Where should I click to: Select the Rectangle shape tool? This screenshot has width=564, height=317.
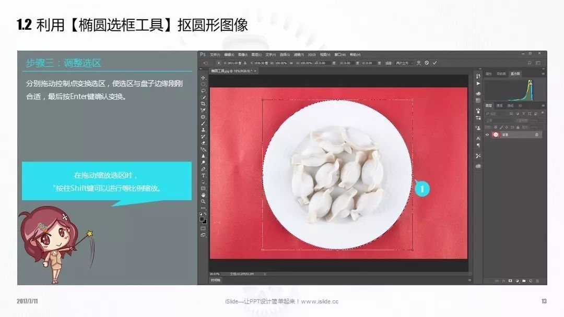(203, 188)
